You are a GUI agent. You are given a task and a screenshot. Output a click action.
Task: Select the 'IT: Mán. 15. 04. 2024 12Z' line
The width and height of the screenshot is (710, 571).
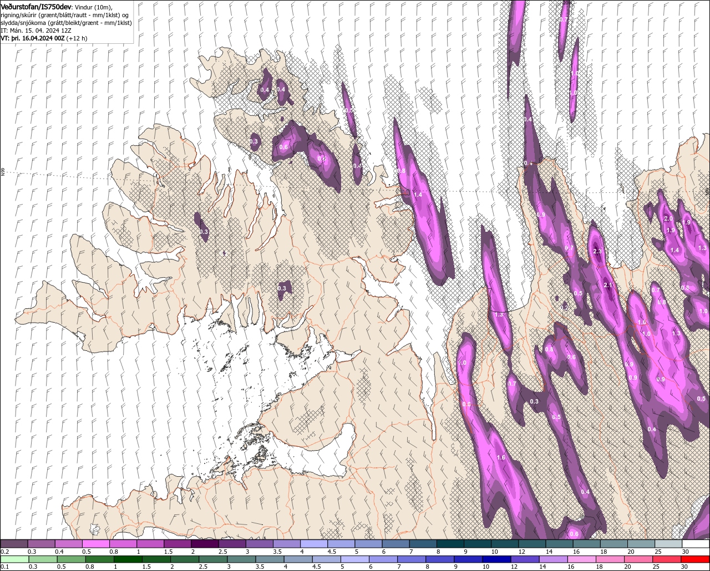click(35, 30)
